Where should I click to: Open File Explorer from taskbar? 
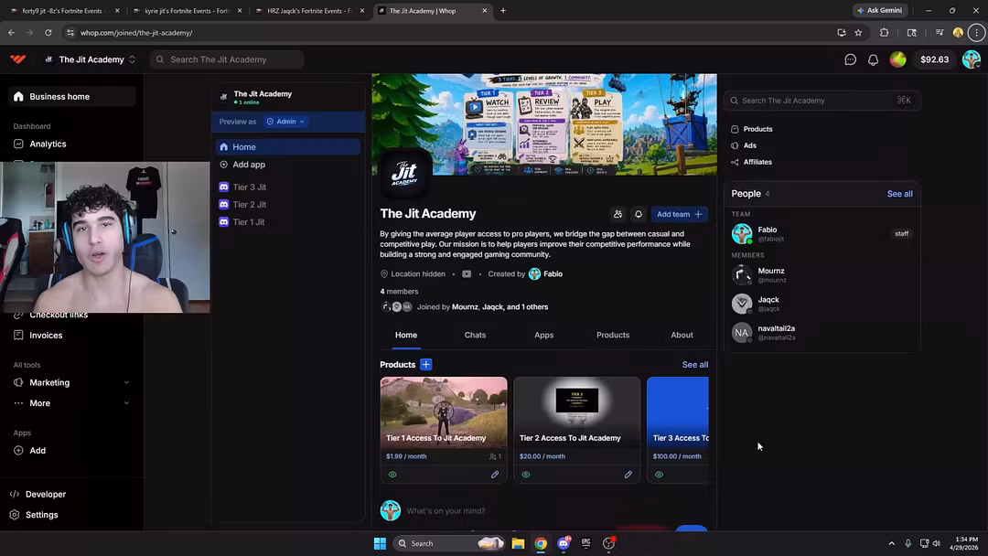pos(518,543)
